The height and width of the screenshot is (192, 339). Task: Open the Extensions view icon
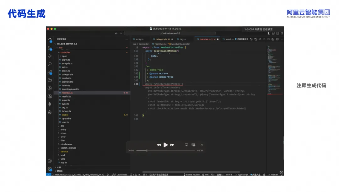(50, 72)
